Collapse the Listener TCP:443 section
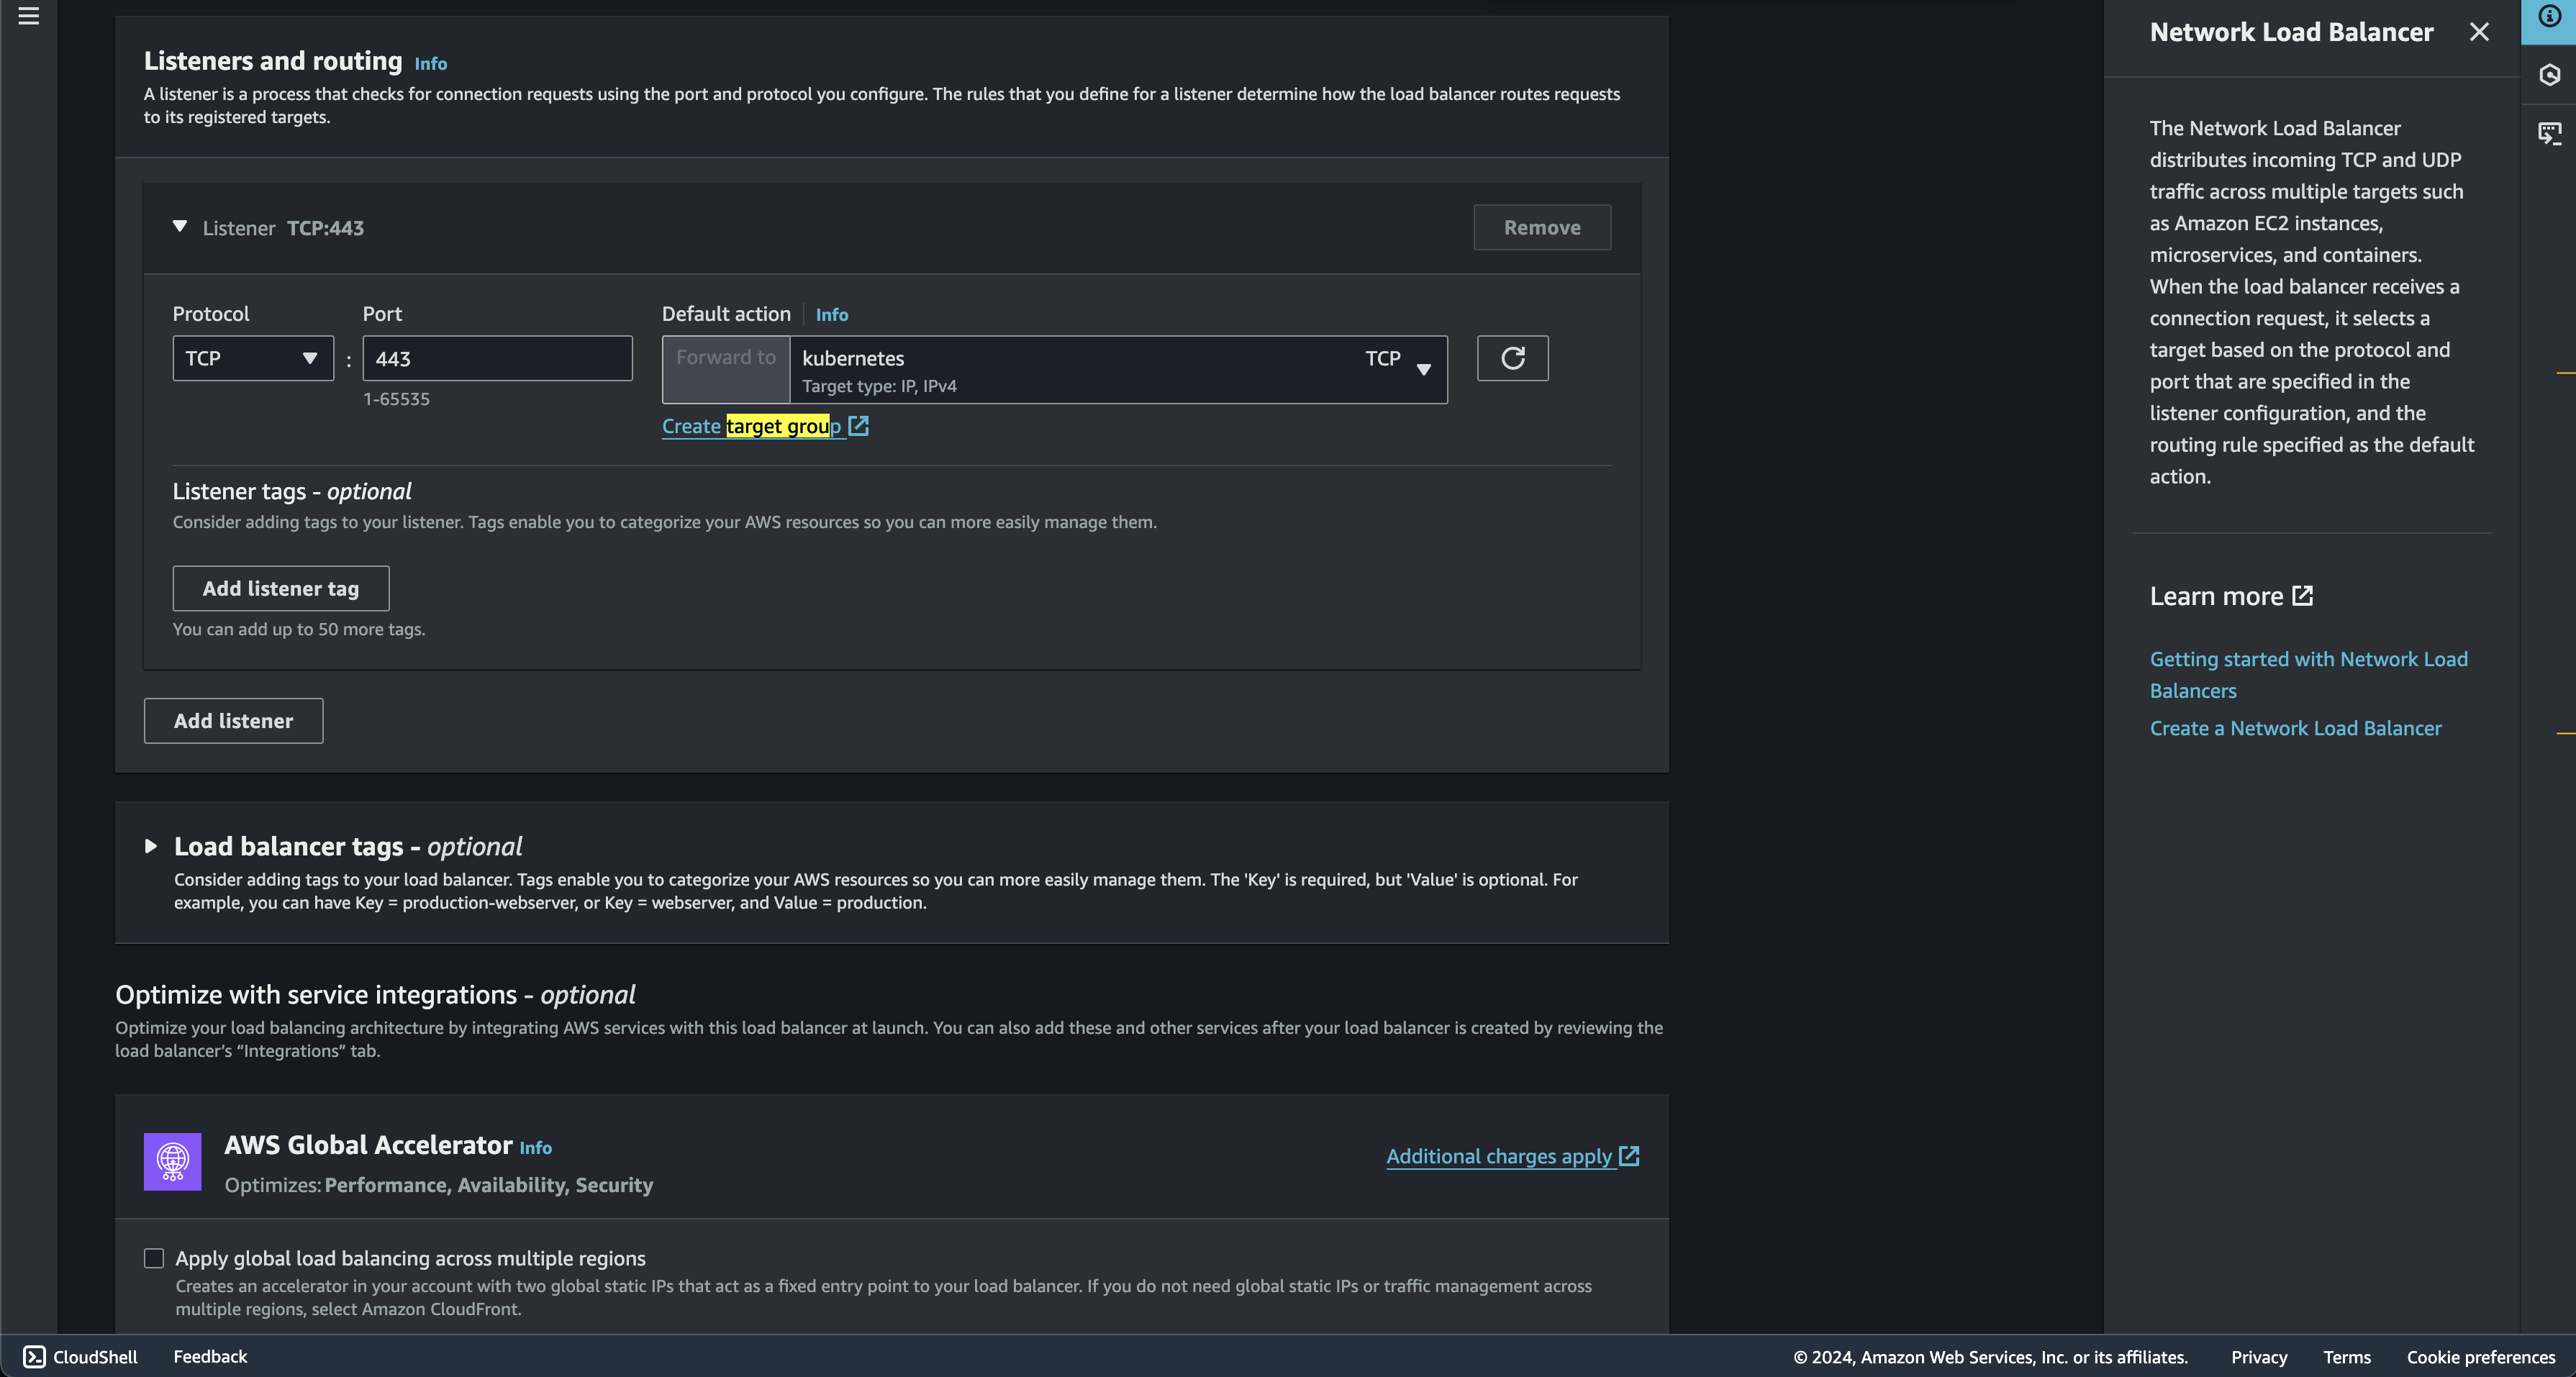2576x1377 pixels. 180,227
